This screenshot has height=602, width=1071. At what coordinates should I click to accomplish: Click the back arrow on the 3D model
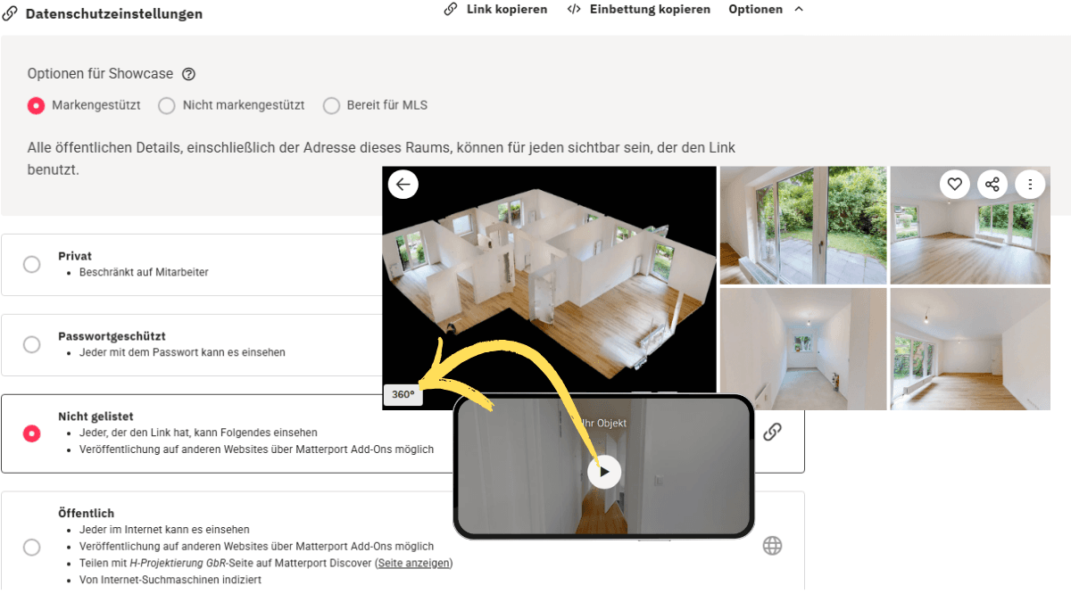(x=403, y=184)
